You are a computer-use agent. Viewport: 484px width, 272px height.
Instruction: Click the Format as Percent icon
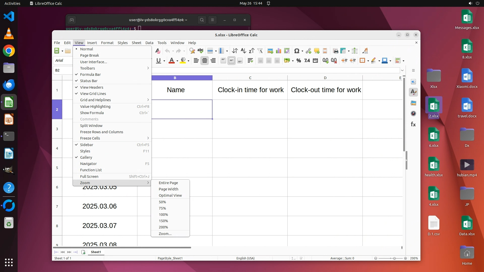tap(299, 60)
